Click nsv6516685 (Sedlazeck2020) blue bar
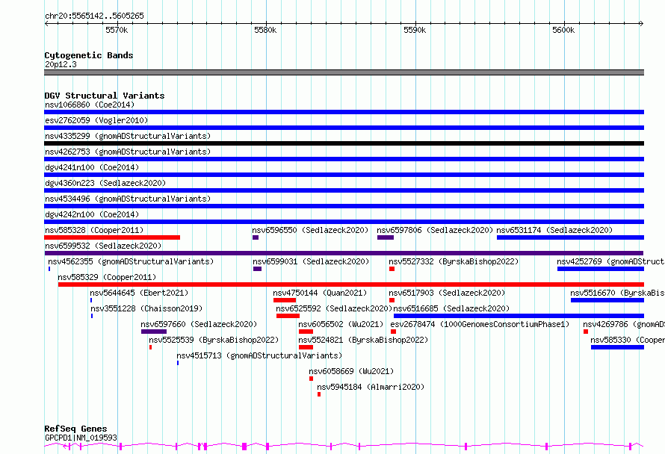665x454 pixels. 519,316
